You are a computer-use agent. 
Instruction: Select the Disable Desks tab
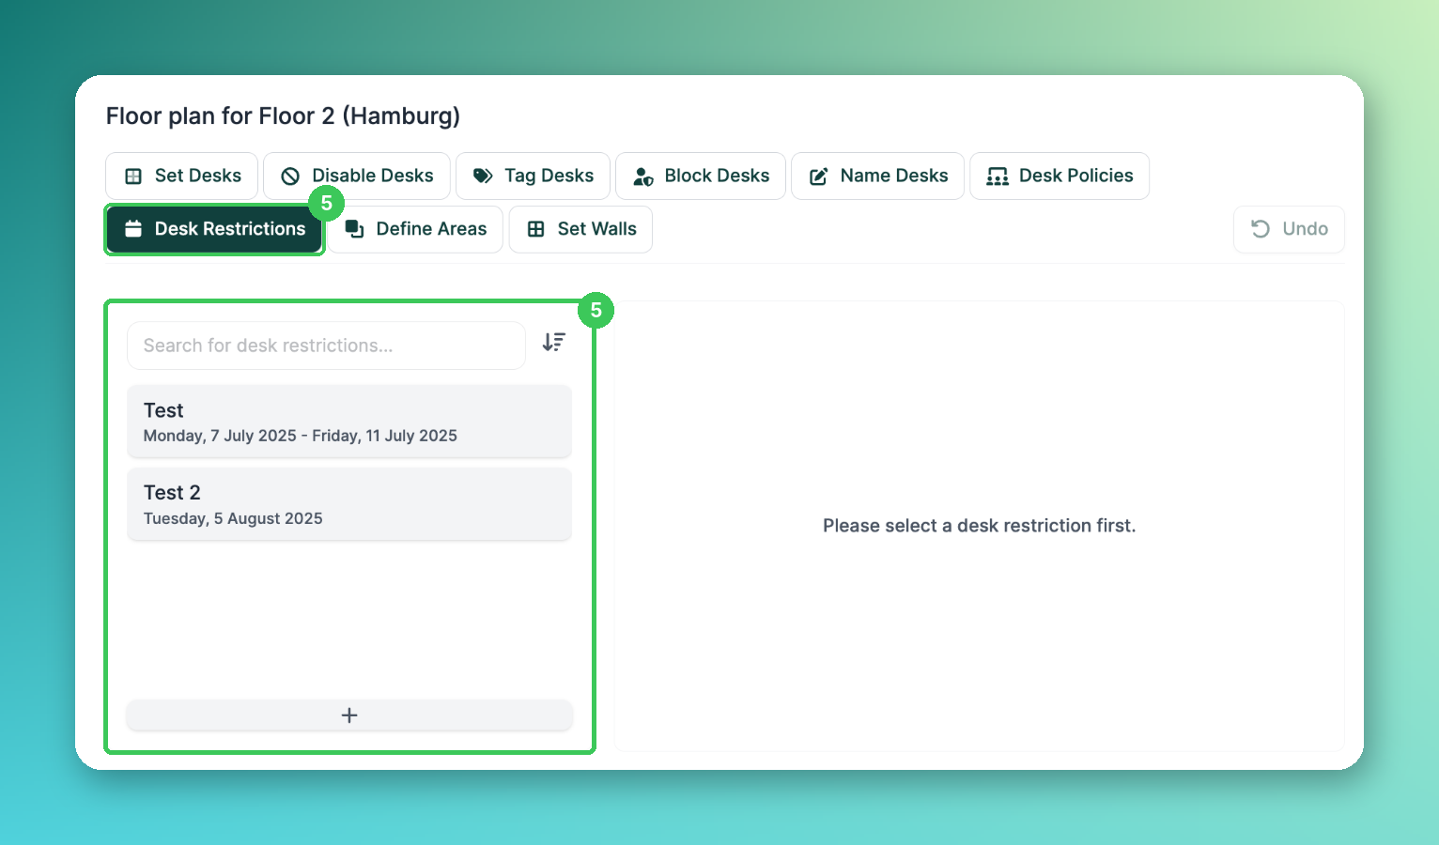point(356,176)
